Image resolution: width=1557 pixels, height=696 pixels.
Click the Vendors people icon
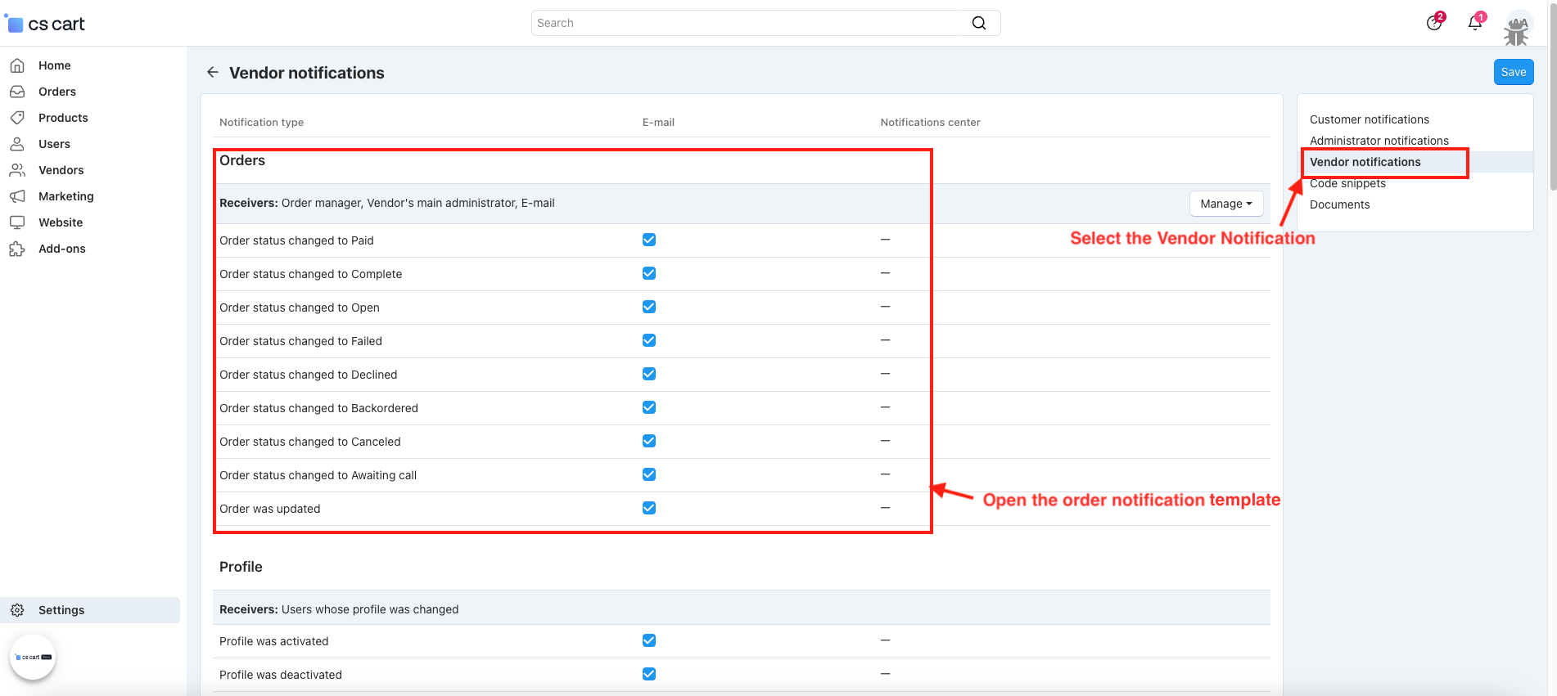[17, 170]
